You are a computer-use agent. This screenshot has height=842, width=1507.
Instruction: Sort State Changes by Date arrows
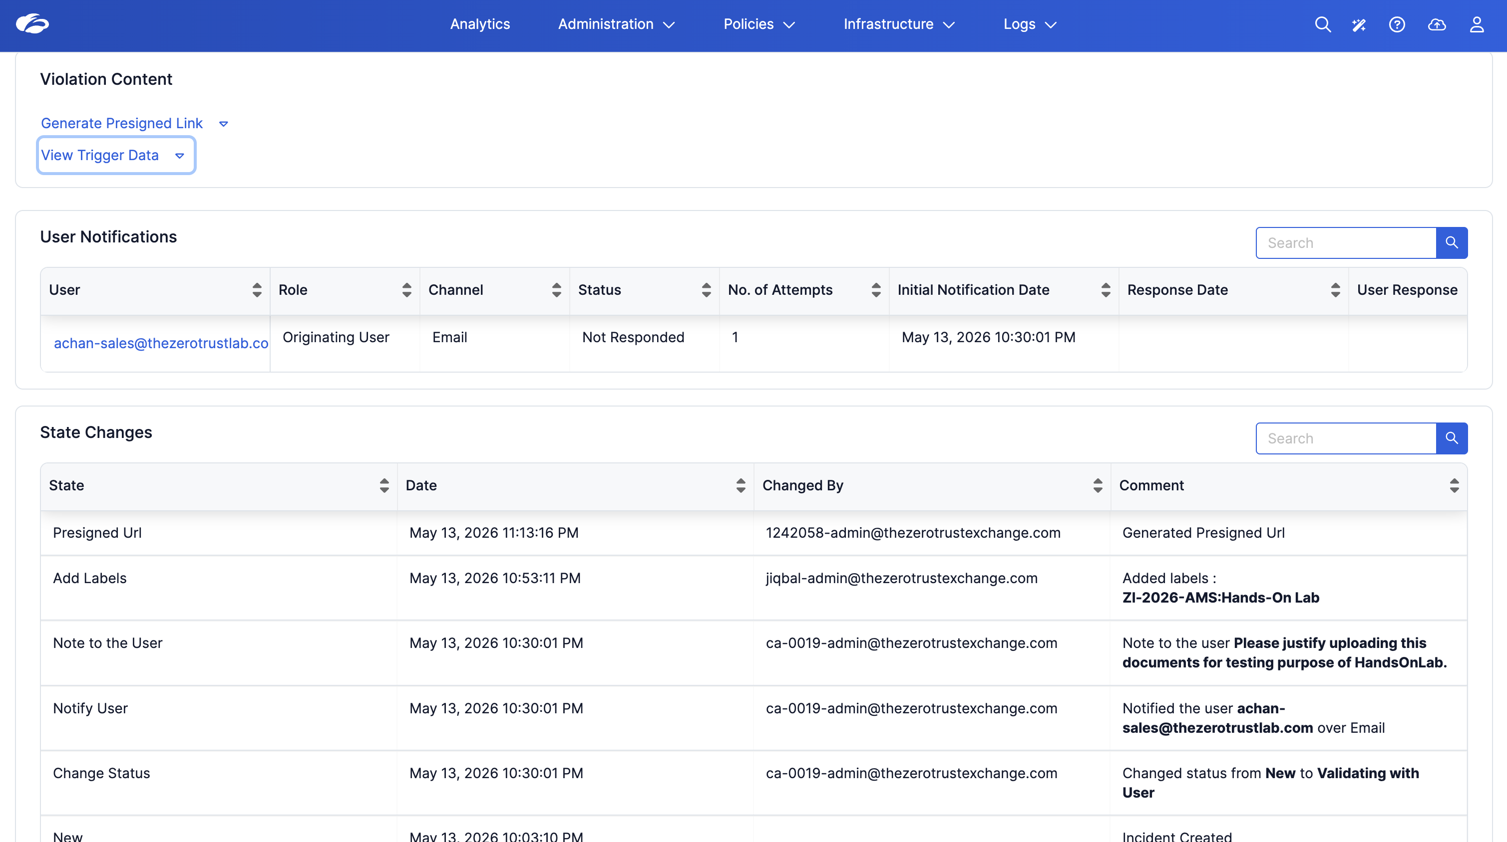pyautogui.click(x=741, y=485)
